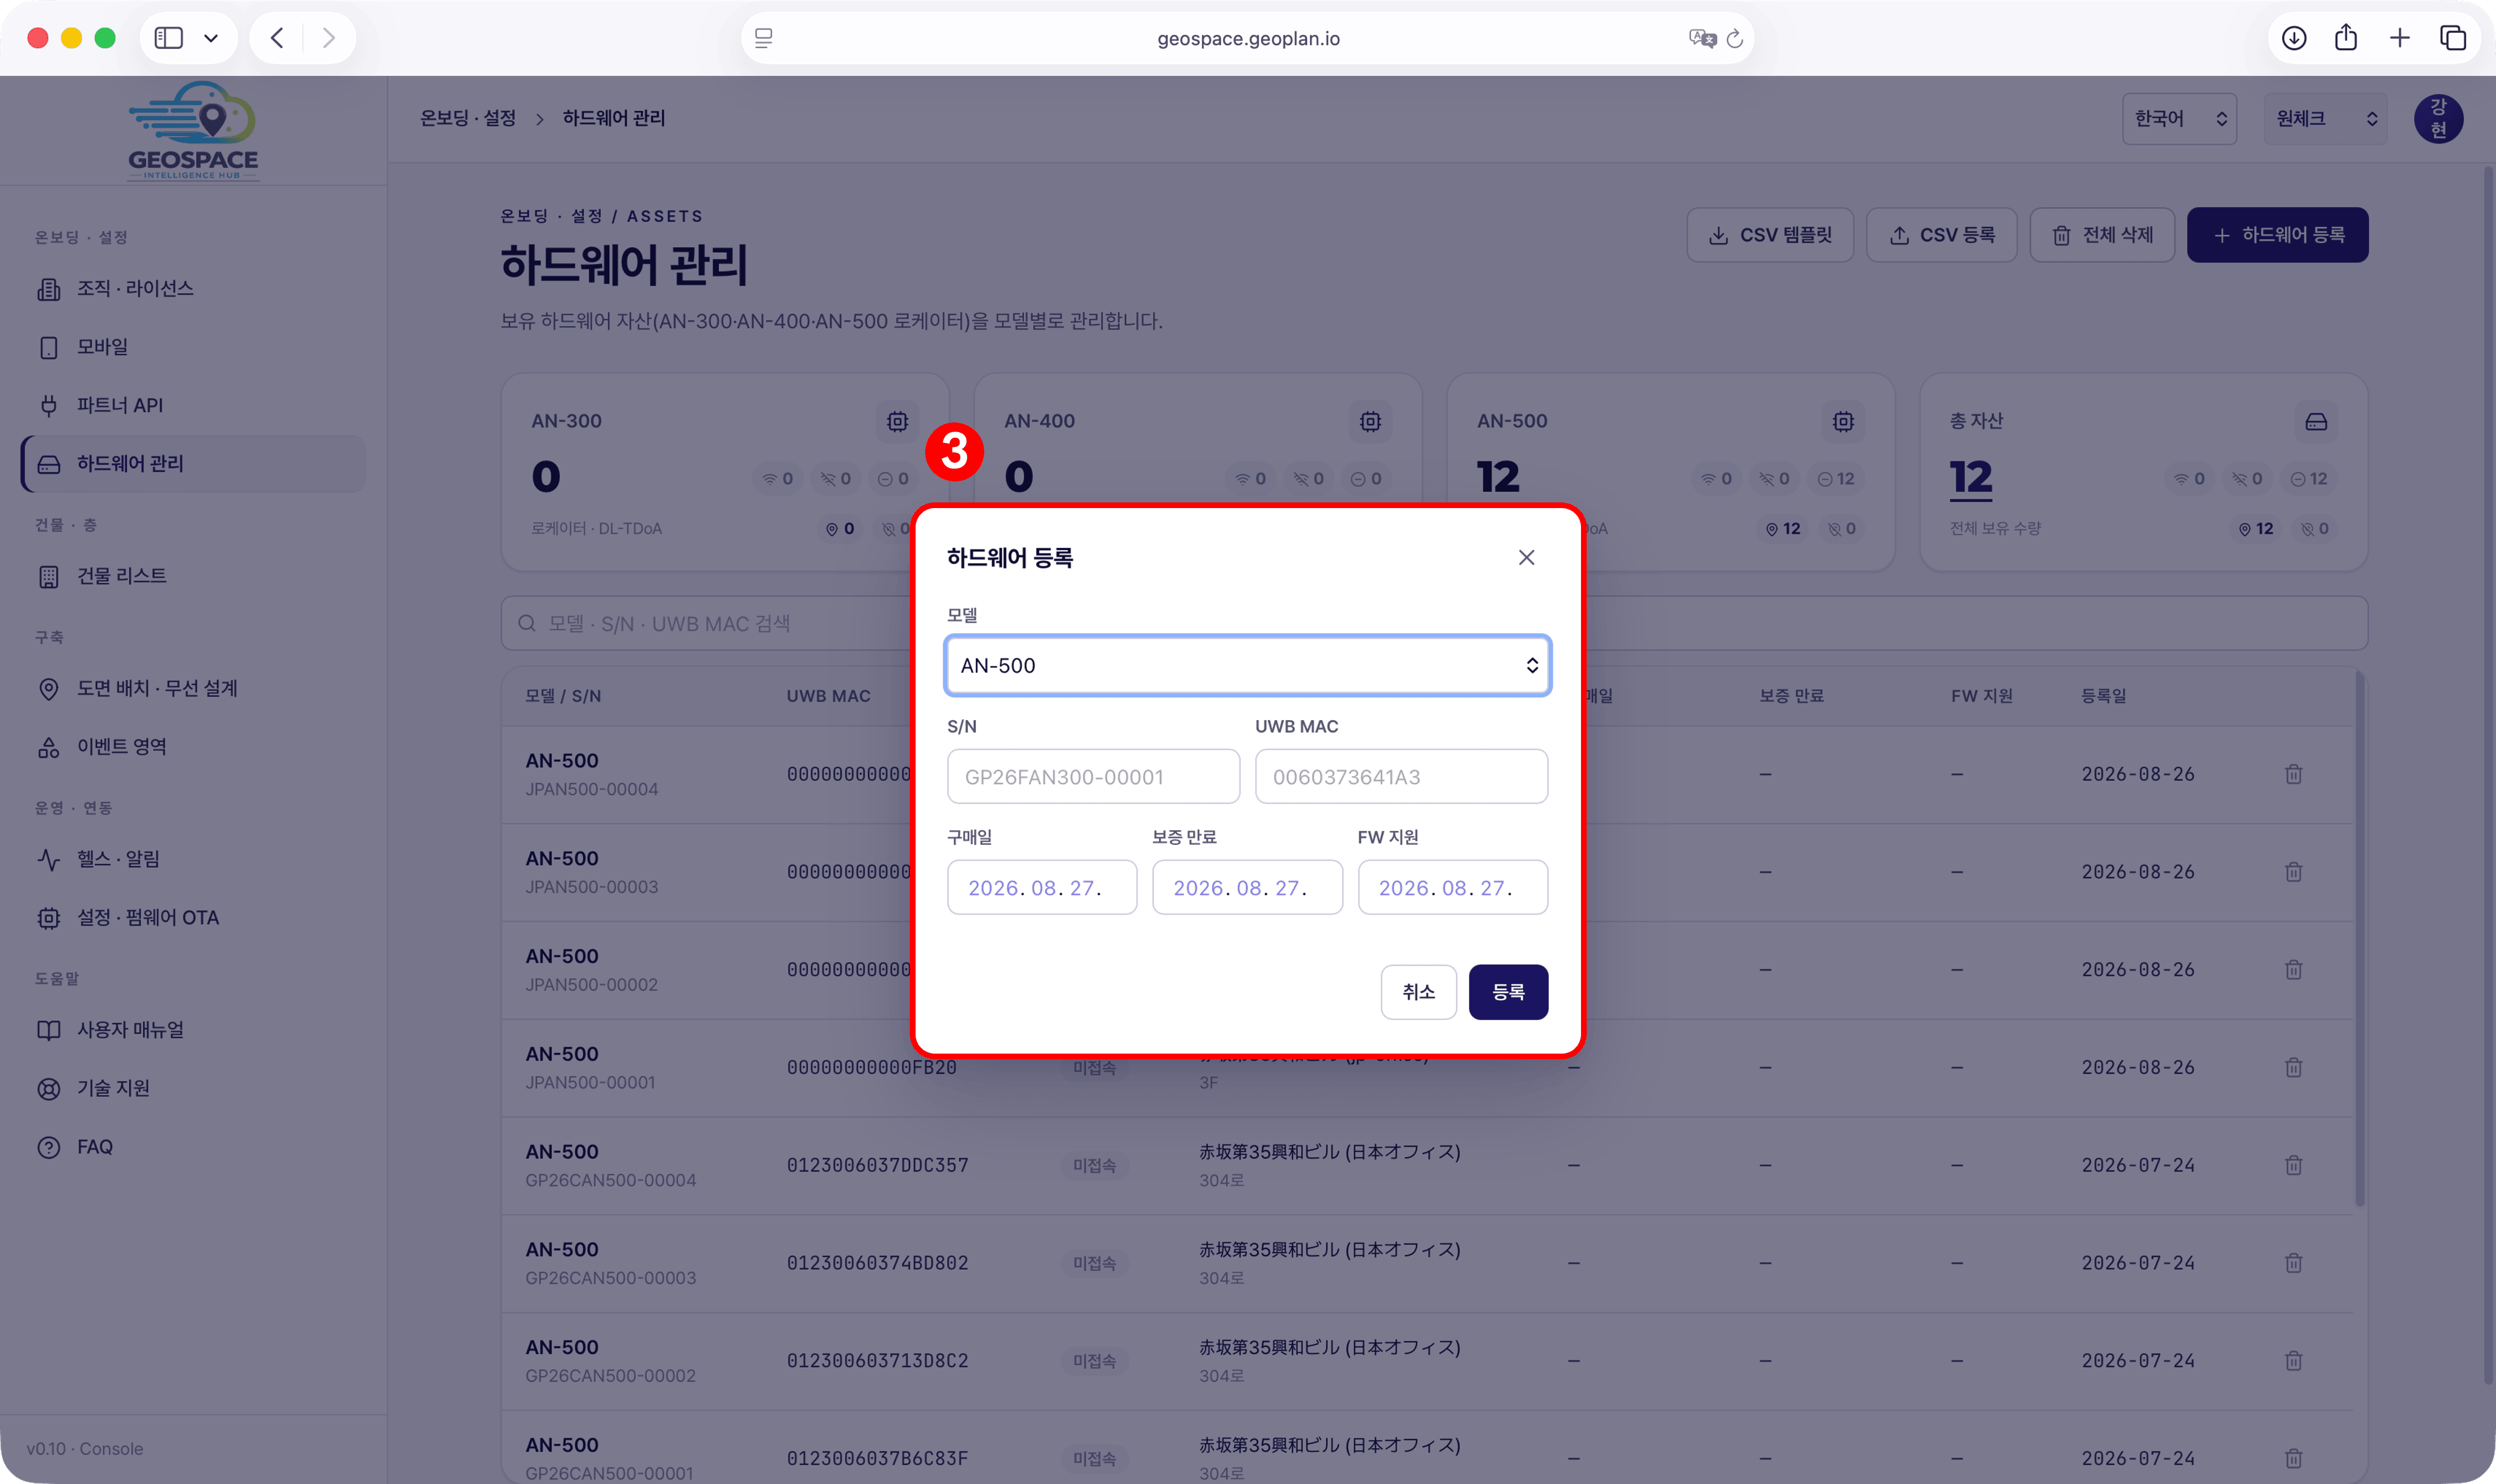2496x1484 pixels.
Task: Set the 구매일 date field
Action: click(1042, 887)
